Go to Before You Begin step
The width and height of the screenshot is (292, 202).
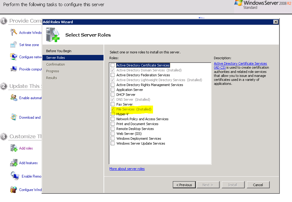click(59, 51)
